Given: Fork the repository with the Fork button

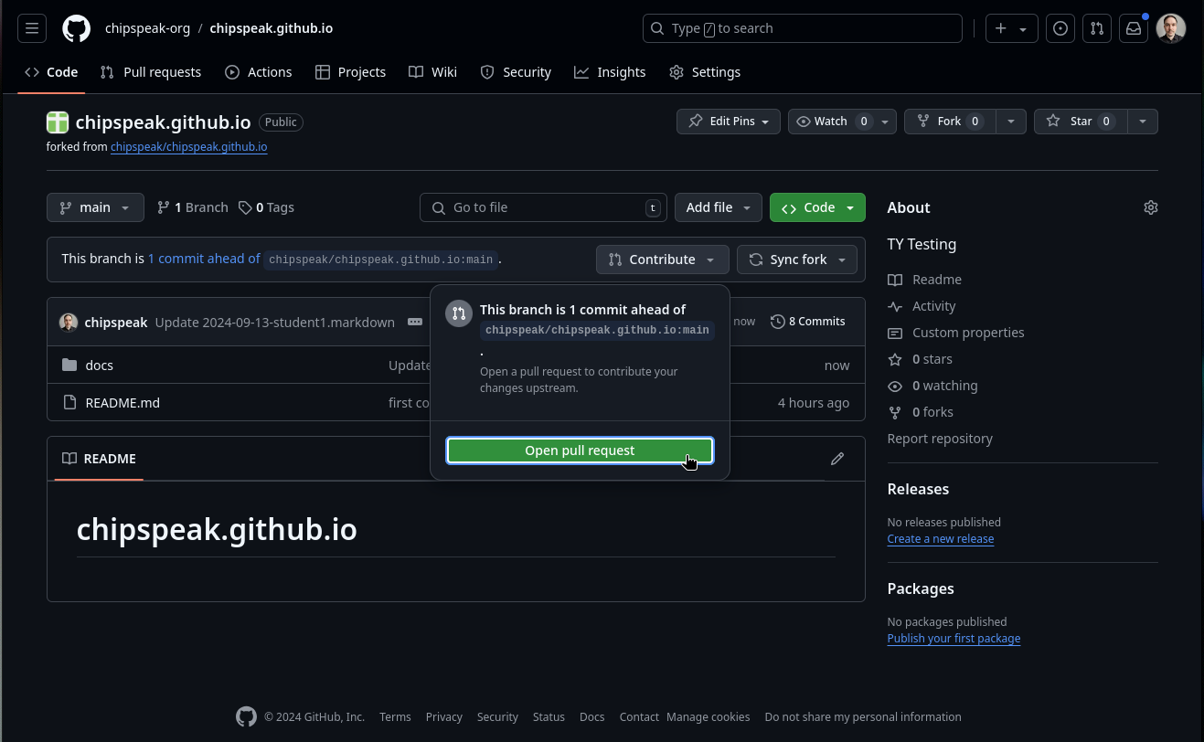Looking at the screenshot, I should click(950, 122).
